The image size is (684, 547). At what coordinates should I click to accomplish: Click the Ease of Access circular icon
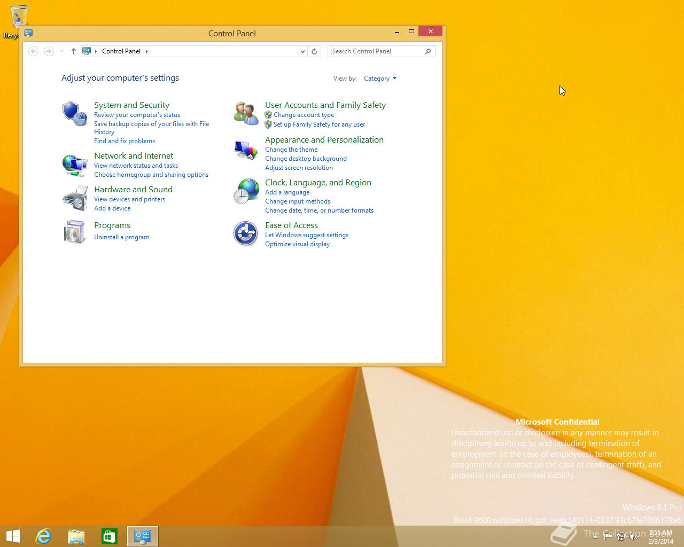(246, 233)
